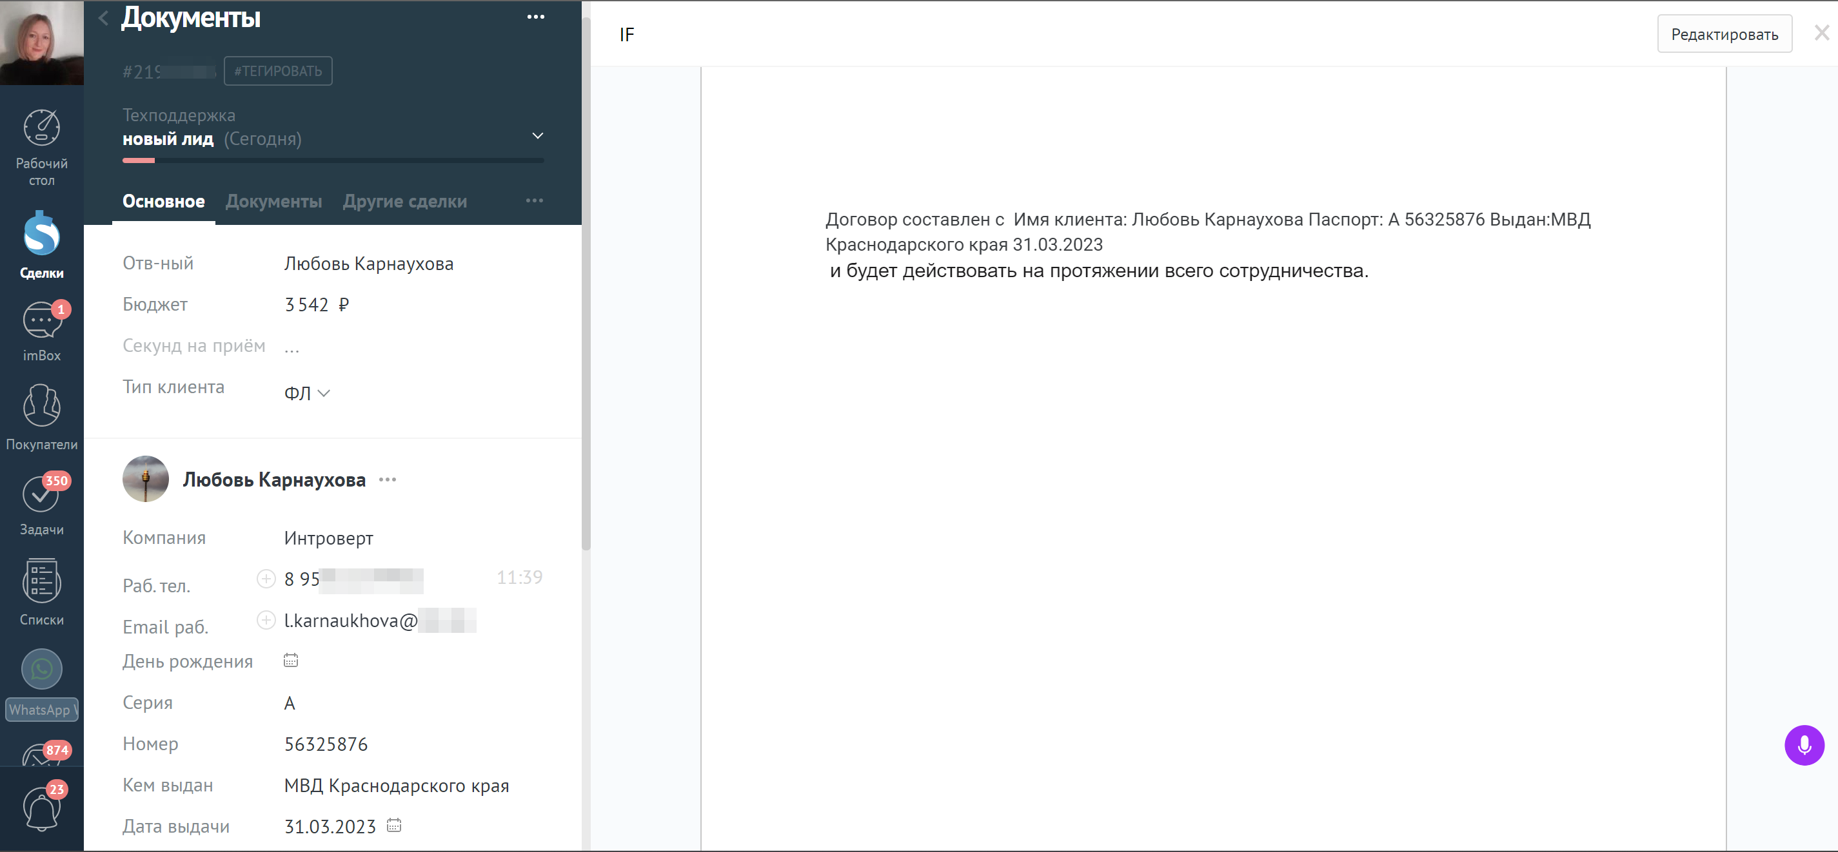Open contact name Любовь Карнаухова

(274, 480)
